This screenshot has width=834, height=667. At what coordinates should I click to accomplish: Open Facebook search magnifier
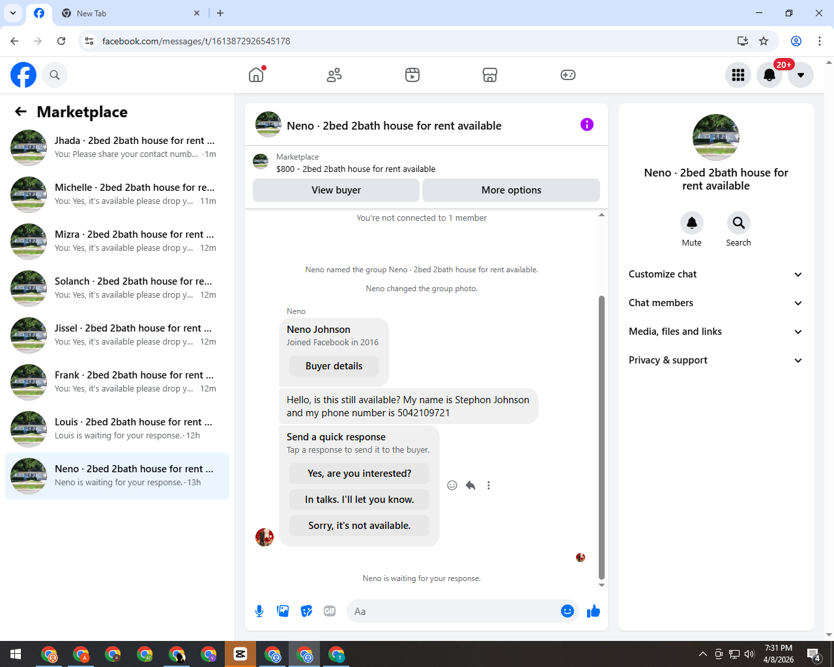55,75
